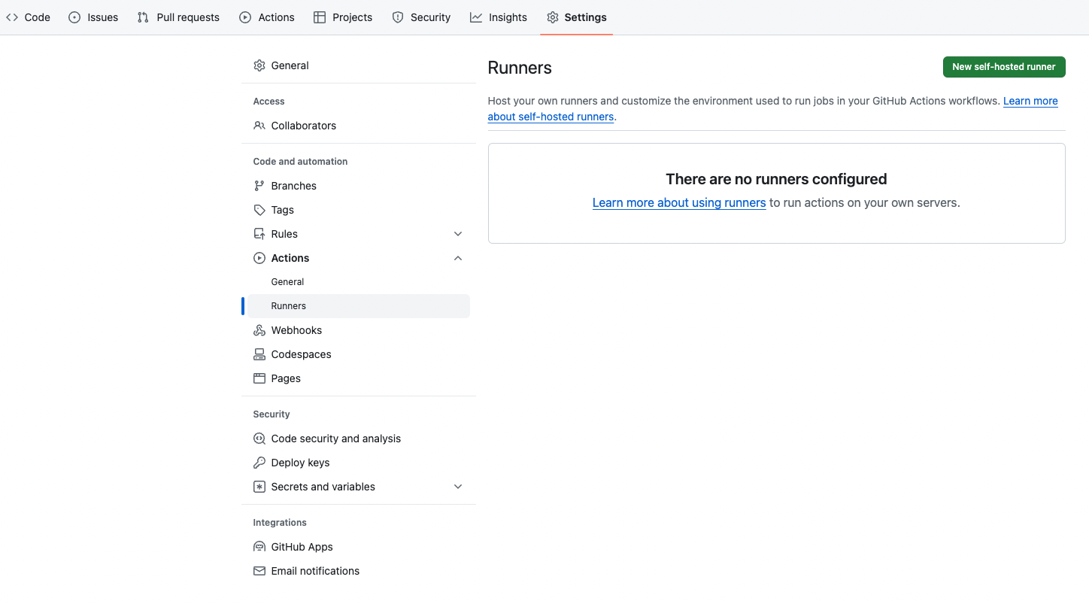Image resolution: width=1089 pixels, height=604 pixels.
Task: Click the play icon beside sidebar Actions
Action: 259,258
